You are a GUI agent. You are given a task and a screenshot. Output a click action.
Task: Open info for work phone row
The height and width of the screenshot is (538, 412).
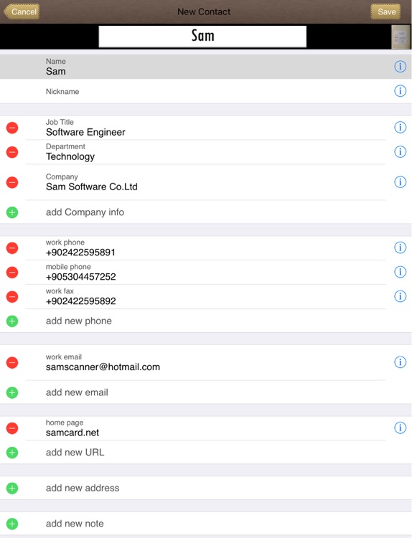(400, 247)
